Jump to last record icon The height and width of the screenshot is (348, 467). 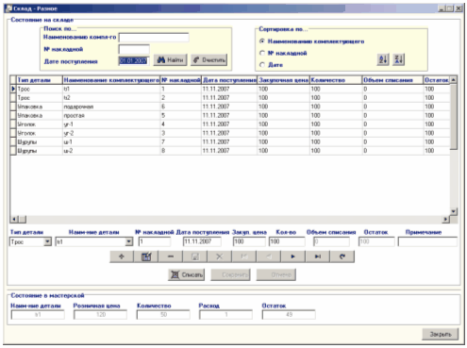click(318, 257)
